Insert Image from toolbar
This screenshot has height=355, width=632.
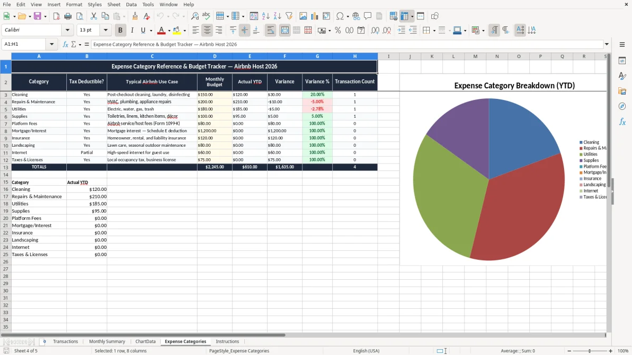tap(303, 16)
